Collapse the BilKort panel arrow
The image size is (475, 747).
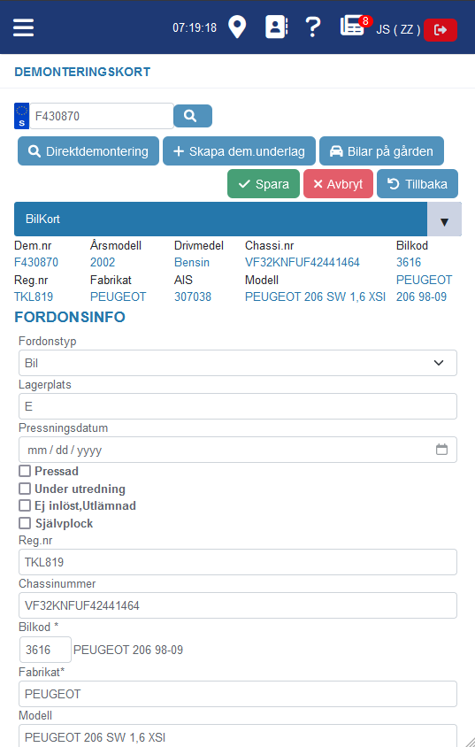point(444,219)
